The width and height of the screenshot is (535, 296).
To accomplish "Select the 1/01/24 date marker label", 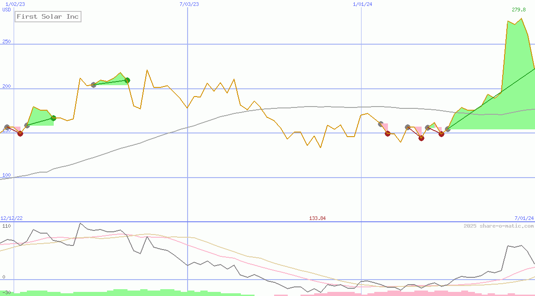I will pyautogui.click(x=363, y=4).
